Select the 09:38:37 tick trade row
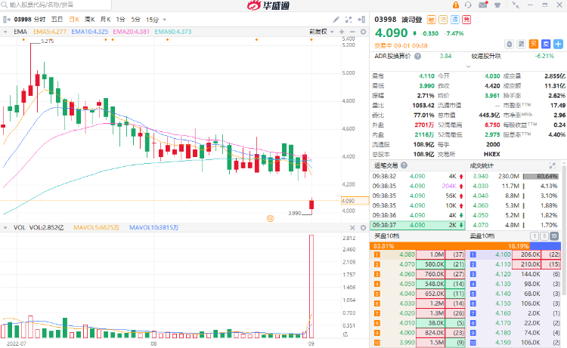567x348 pixels. click(418, 225)
